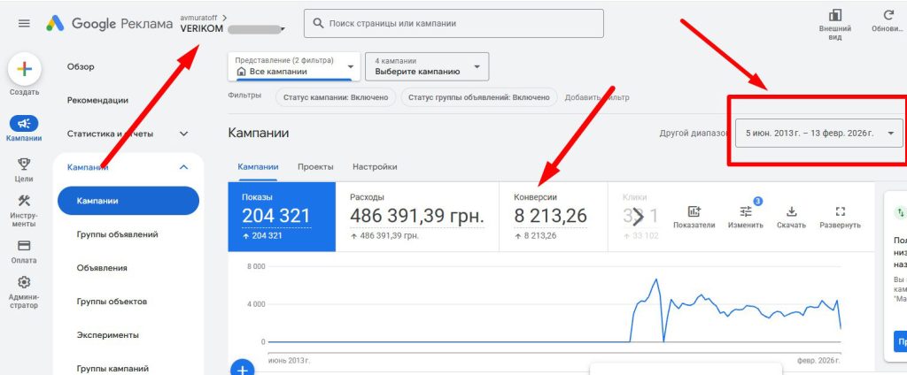This screenshot has height=375, width=907.
Task: Click the Refresh icon in header
Action: (x=888, y=16)
